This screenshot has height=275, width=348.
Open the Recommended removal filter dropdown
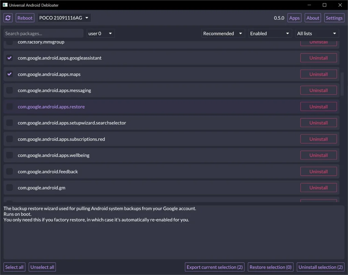(x=223, y=33)
